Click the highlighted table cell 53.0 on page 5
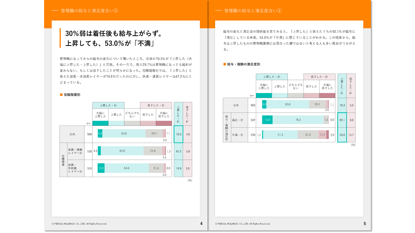415x233 pixels. 342,135
